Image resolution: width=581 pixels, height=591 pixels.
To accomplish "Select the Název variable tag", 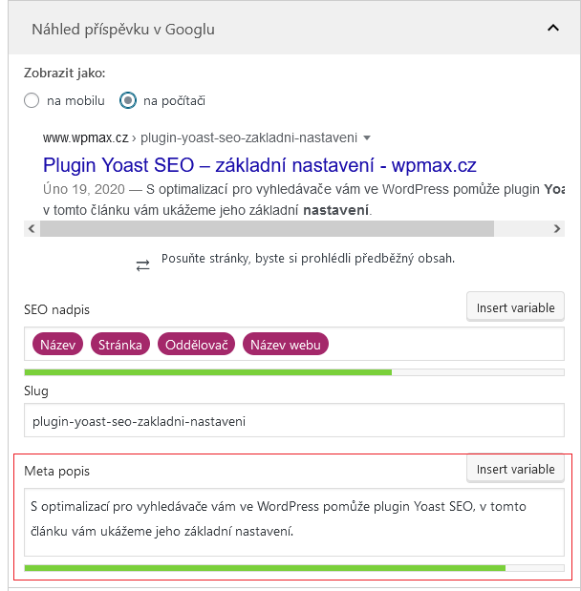I will point(58,344).
